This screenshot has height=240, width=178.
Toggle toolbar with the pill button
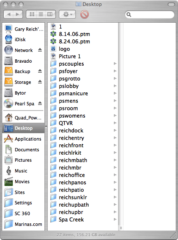click(x=171, y=4)
